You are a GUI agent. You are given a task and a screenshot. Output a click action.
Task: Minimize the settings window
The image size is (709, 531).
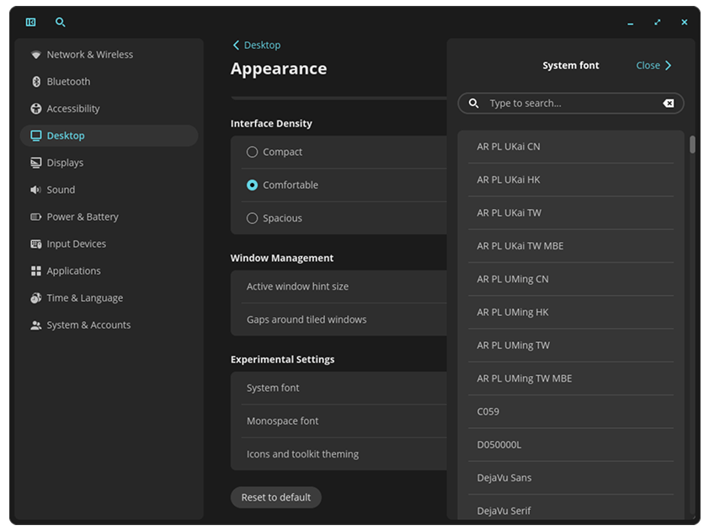click(x=631, y=23)
